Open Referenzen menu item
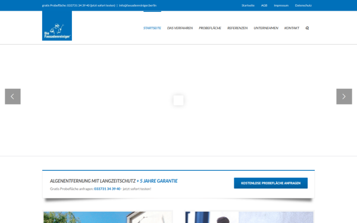Viewport: 357px width, 223px height. tap(237, 28)
